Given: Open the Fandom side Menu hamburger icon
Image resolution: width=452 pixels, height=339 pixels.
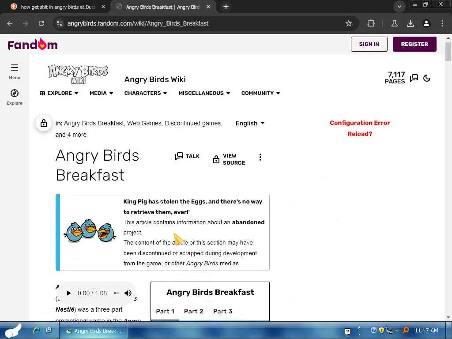Looking at the screenshot, I should 15,68.
